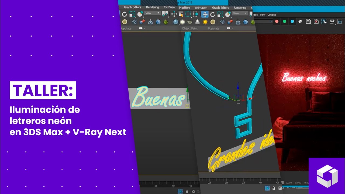345x194 pixels.
Task: Click spiky blue ball icon in Buenas panel
Action: [x=158, y=22]
